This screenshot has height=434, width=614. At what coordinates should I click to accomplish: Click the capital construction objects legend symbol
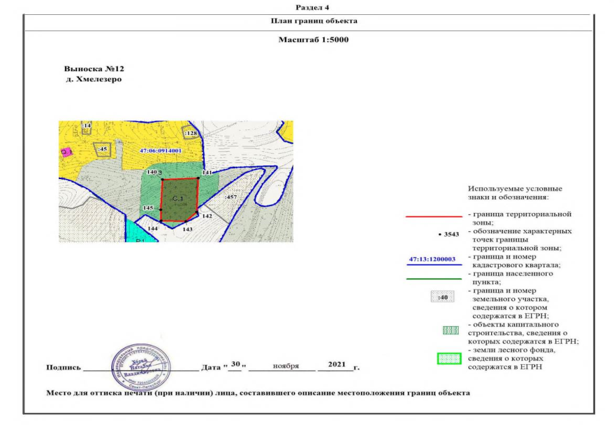(x=450, y=330)
